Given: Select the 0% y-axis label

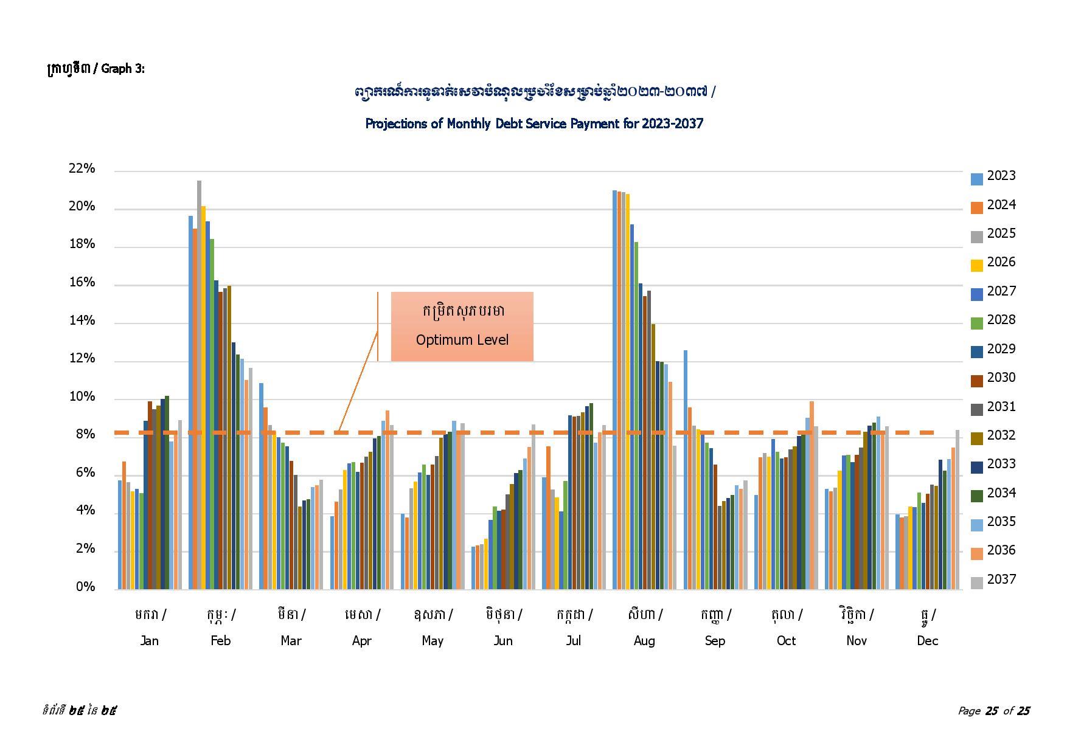Looking at the screenshot, I should tap(85, 587).
